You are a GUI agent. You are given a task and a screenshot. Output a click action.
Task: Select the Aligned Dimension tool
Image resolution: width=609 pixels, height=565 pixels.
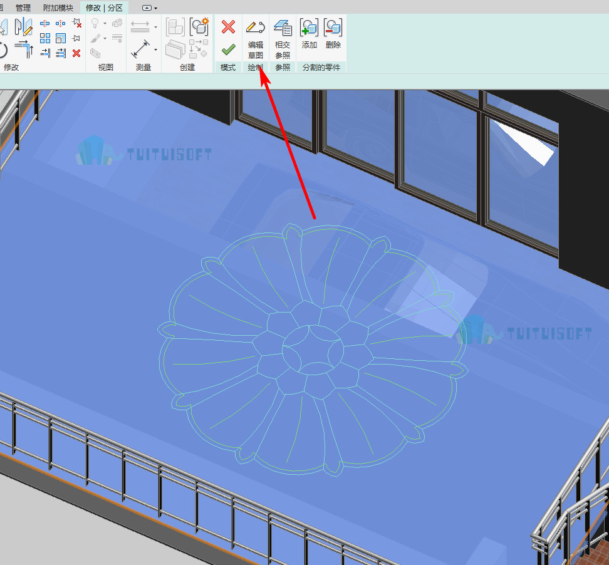point(140,49)
